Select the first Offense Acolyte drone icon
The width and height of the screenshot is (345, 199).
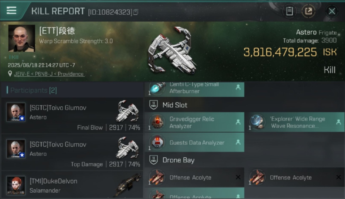point(157,177)
